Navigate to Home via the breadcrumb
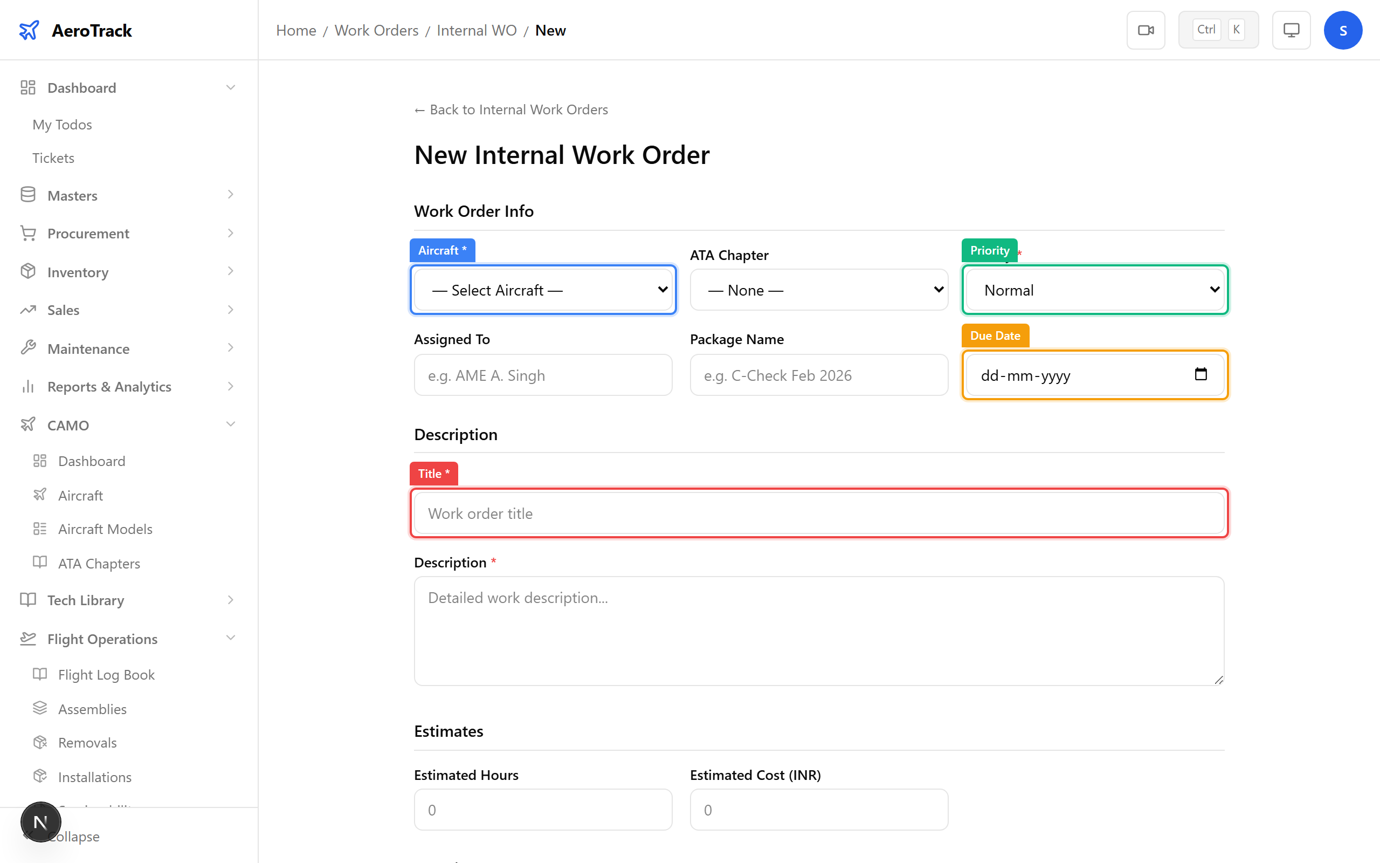Image resolution: width=1380 pixels, height=863 pixels. pyautogui.click(x=296, y=30)
